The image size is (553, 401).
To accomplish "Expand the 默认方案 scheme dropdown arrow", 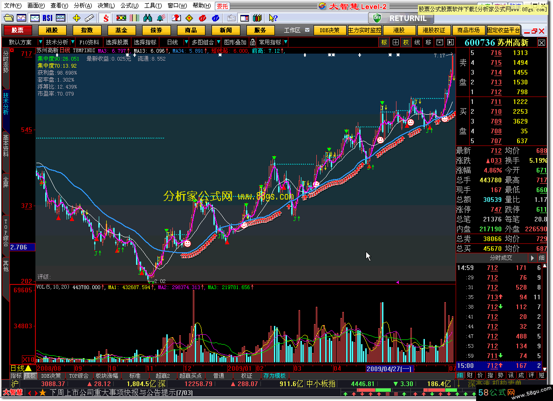I will click(x=41, y=42).
